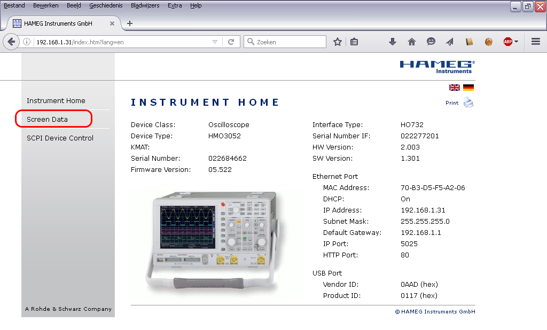Expand the Adblock Plus dropdown arrow
Image resolution: width=547 pixels, height=330 pixels.
point(517,42)
